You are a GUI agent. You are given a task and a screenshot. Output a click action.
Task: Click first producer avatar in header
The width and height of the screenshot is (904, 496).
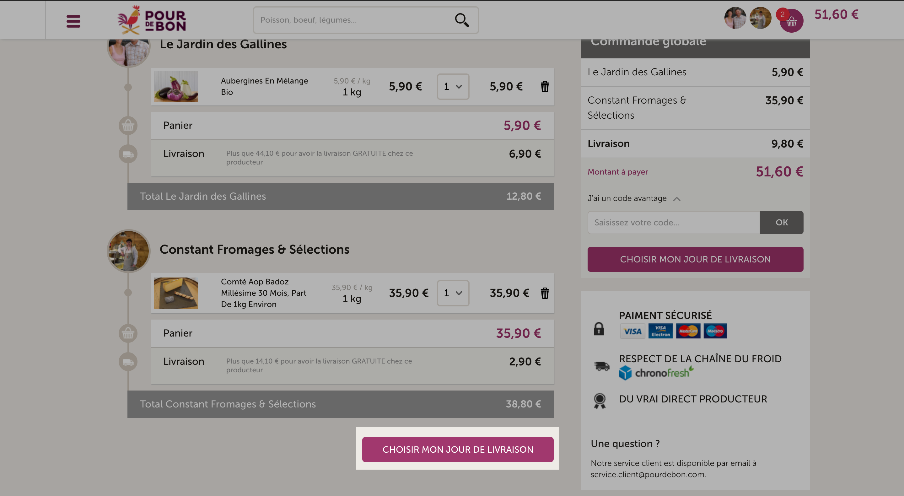point(735,18)
